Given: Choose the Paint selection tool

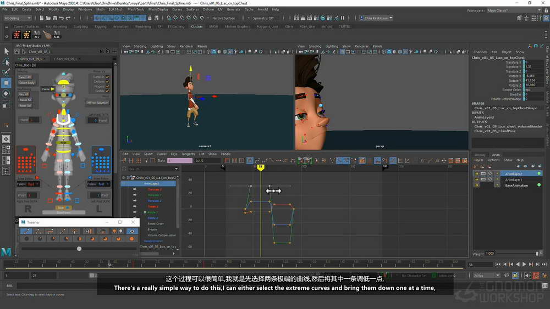Looking at the screenshot, I should 6,72.
